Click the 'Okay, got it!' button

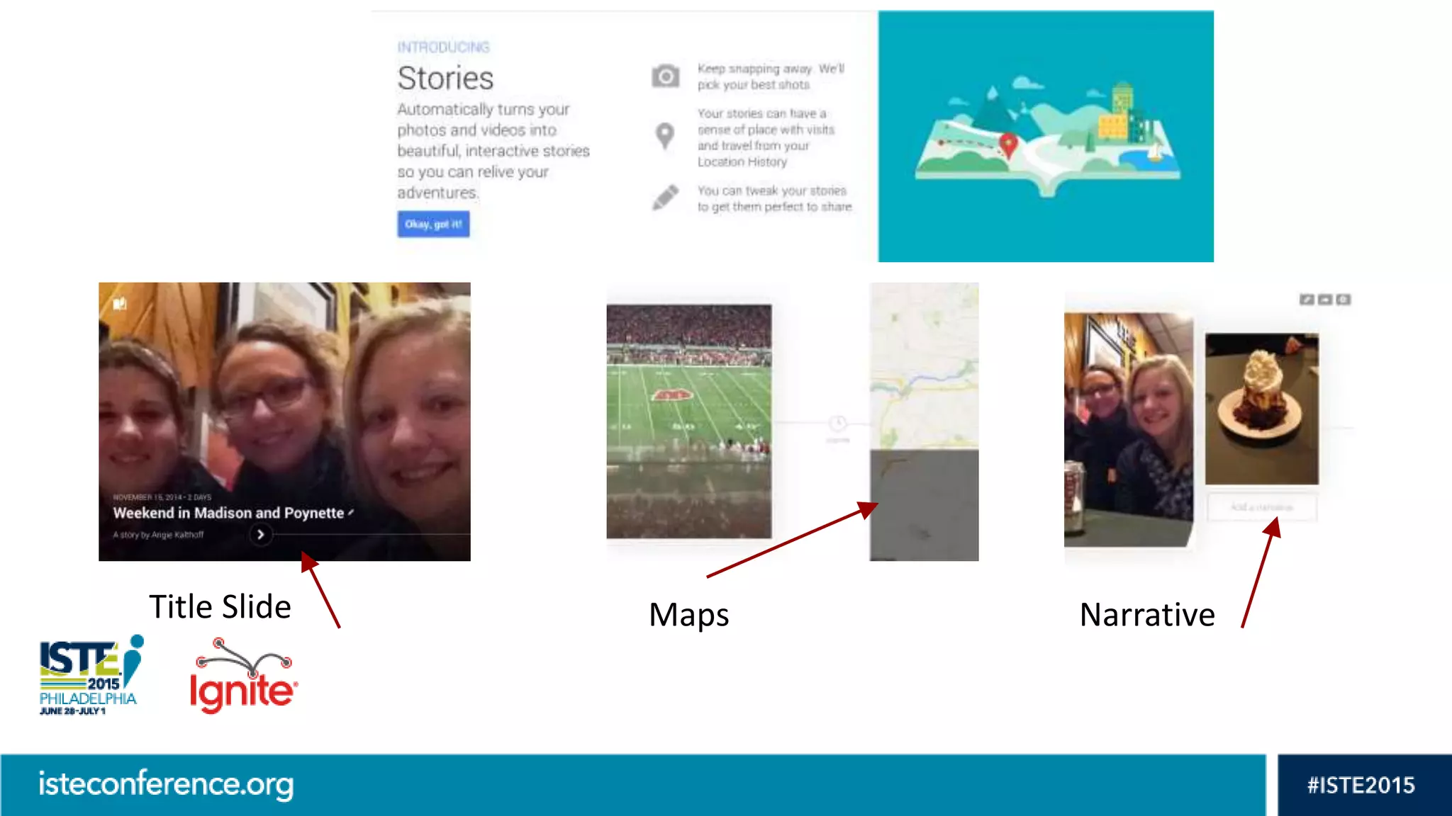(433, 224)
